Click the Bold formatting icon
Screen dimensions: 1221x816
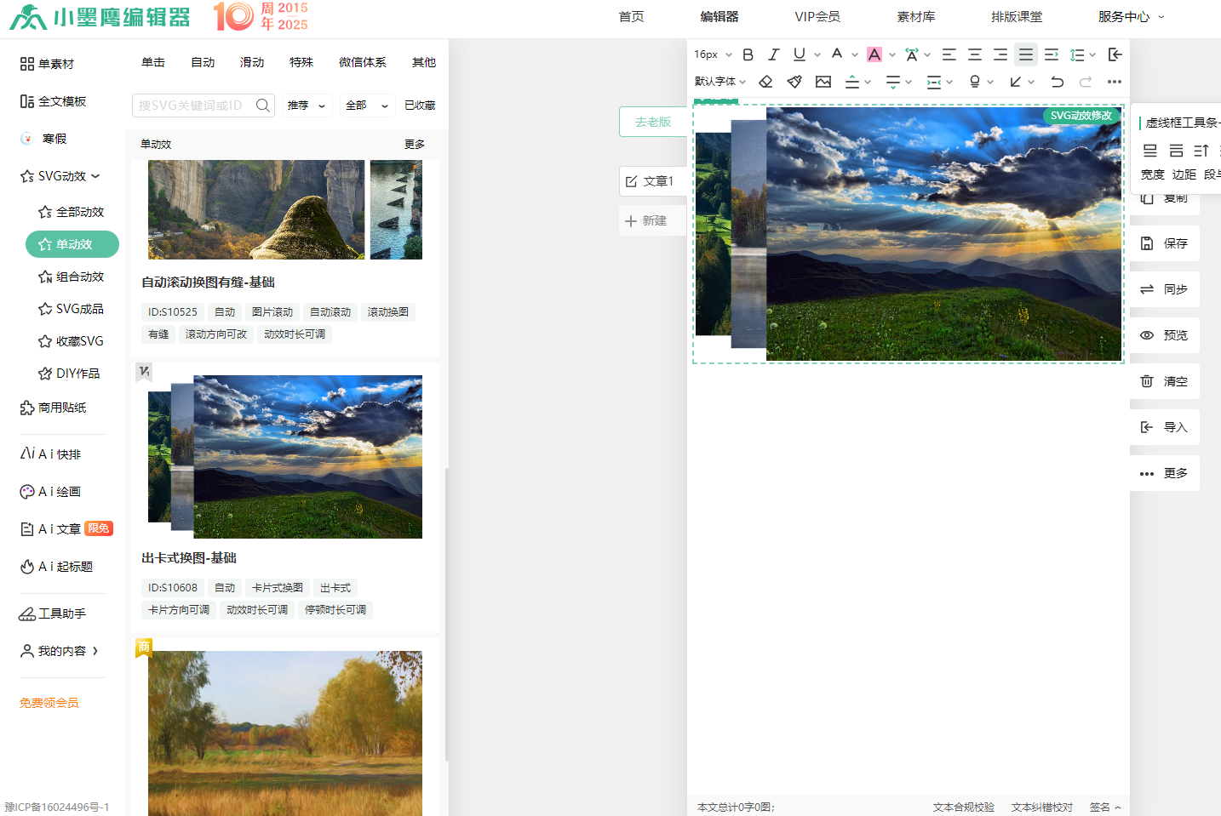[x=748, y=54]
